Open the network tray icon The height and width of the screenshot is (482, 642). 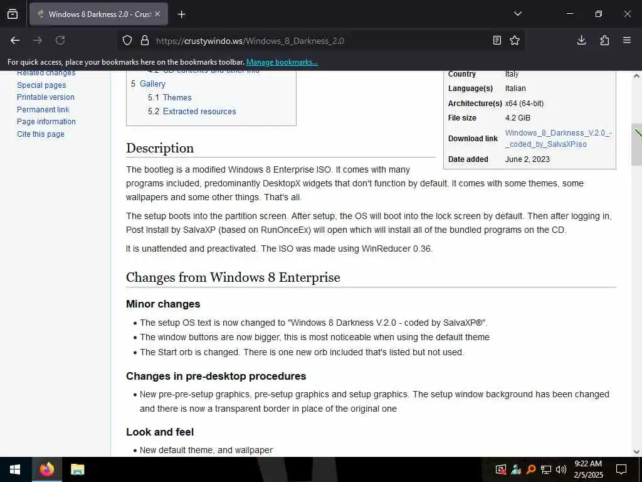546,469
